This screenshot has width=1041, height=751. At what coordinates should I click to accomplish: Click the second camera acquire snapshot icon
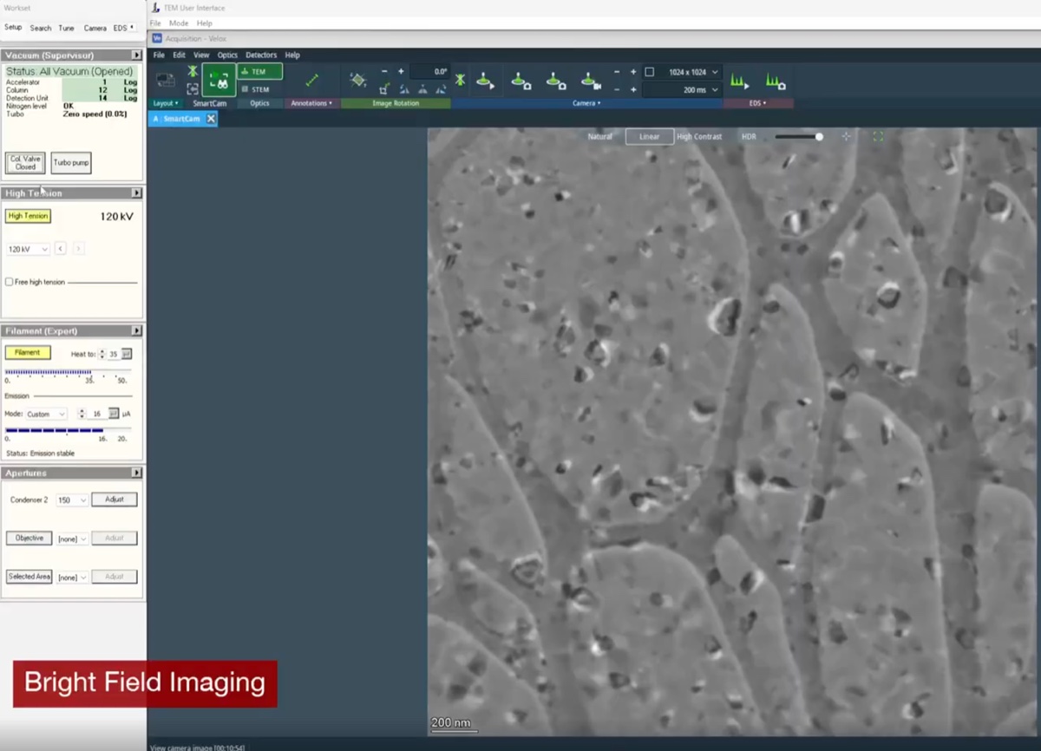click(x=556, y=82)
